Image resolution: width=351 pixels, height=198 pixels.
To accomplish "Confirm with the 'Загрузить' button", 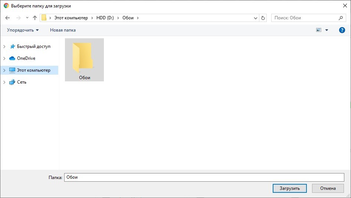I will (x=290, y=188).
